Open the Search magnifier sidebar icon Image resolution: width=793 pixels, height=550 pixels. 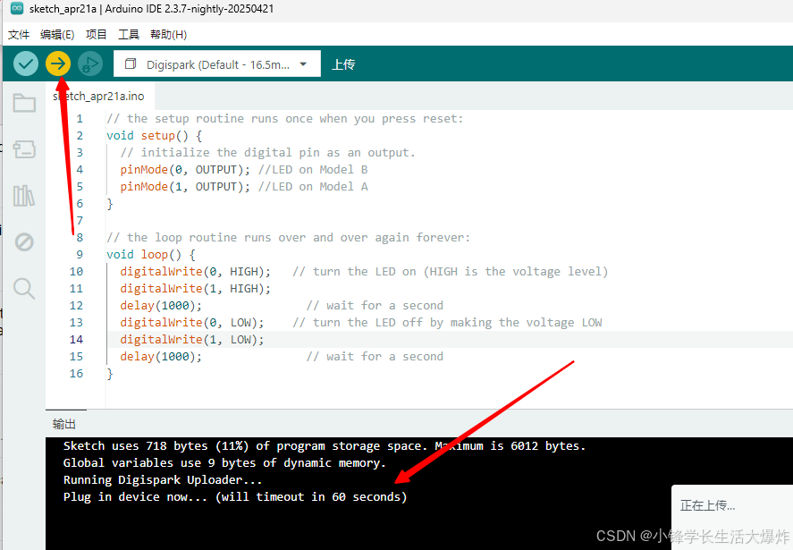pos(24,288)
